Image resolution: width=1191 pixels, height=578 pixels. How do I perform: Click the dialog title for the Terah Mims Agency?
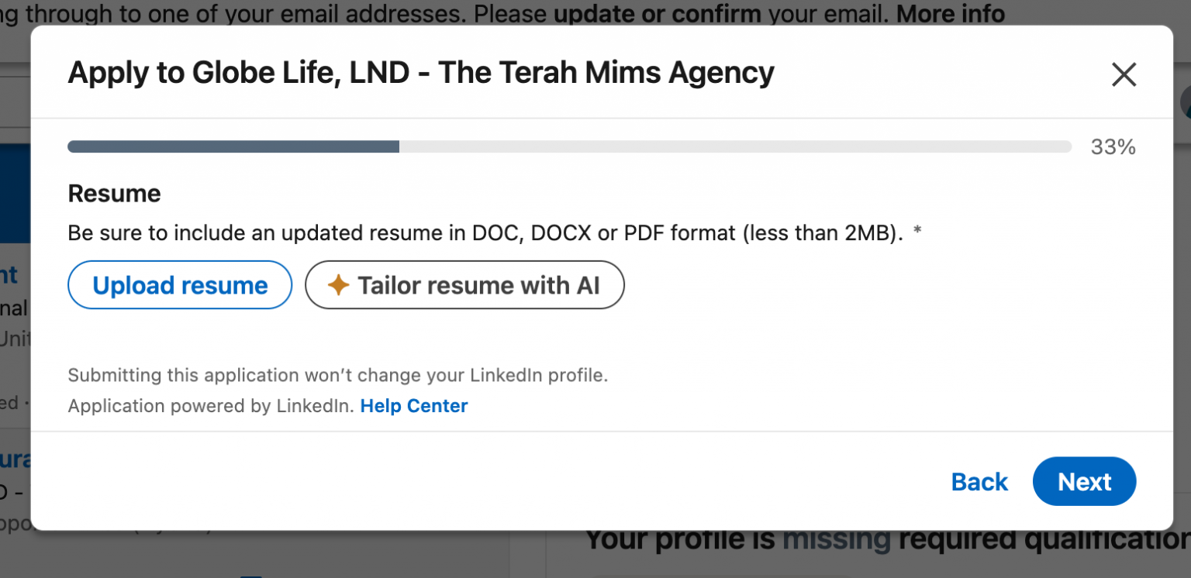point(421,71)
